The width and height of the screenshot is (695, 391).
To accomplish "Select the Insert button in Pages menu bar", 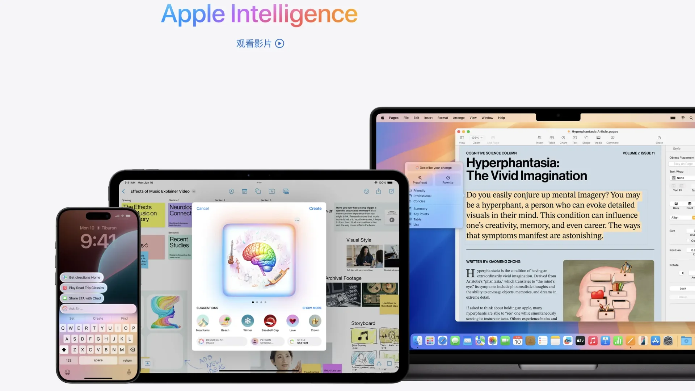I will pyautogui.click(x=428, y=118).
